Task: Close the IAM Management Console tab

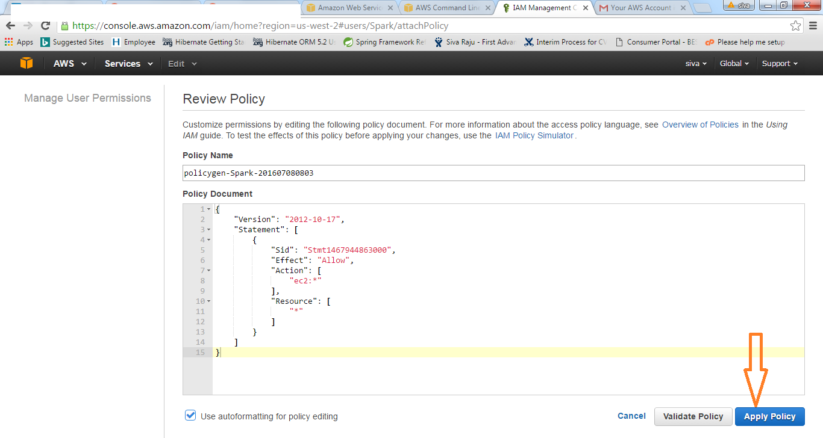Action: pos(586,8)
